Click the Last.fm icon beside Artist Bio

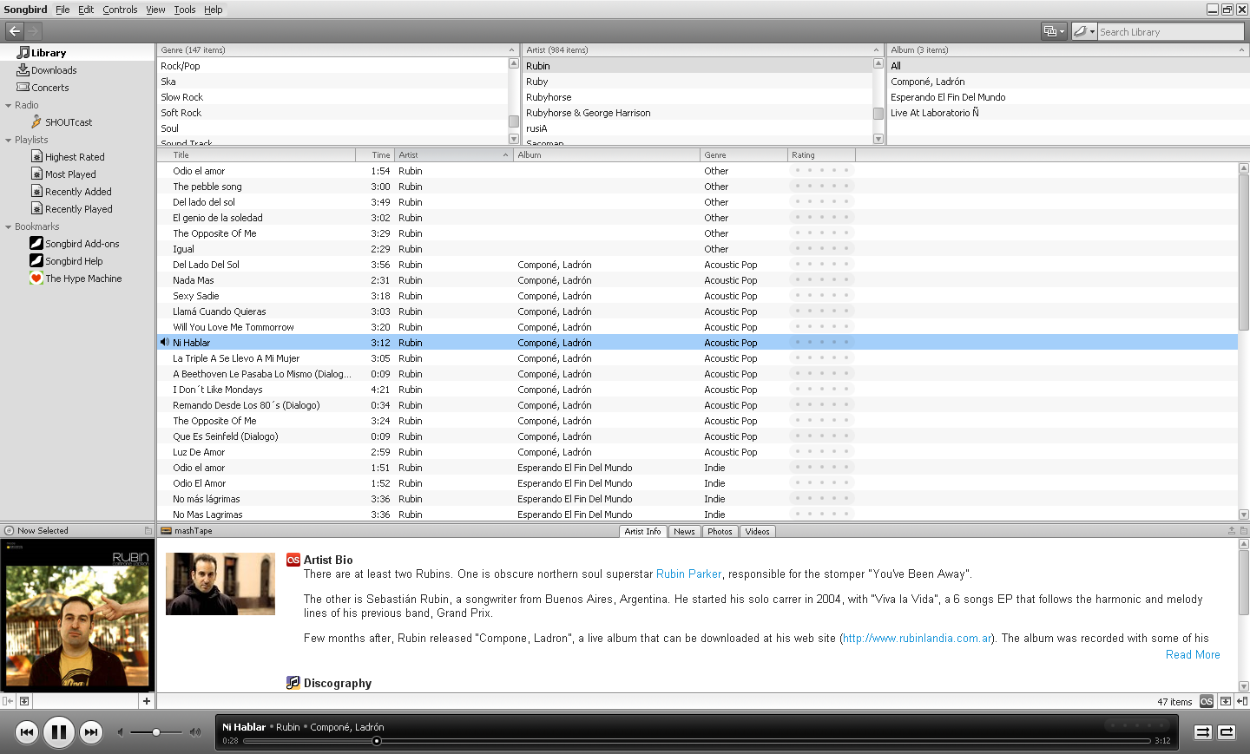point(293,561)
